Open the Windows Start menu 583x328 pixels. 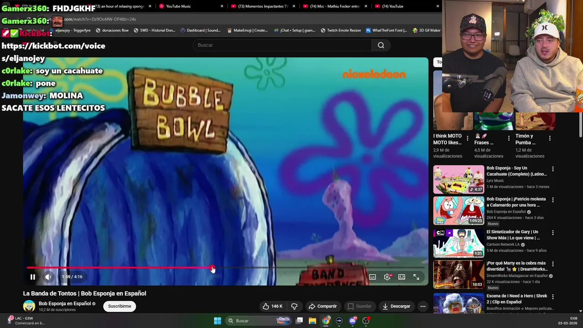click(x=218, y=321)
